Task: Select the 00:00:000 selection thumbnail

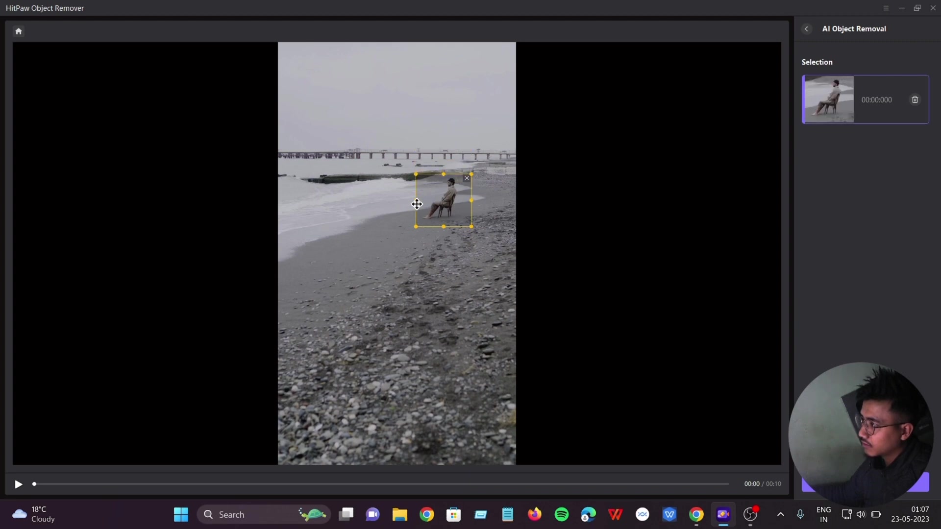Action: 829,99
